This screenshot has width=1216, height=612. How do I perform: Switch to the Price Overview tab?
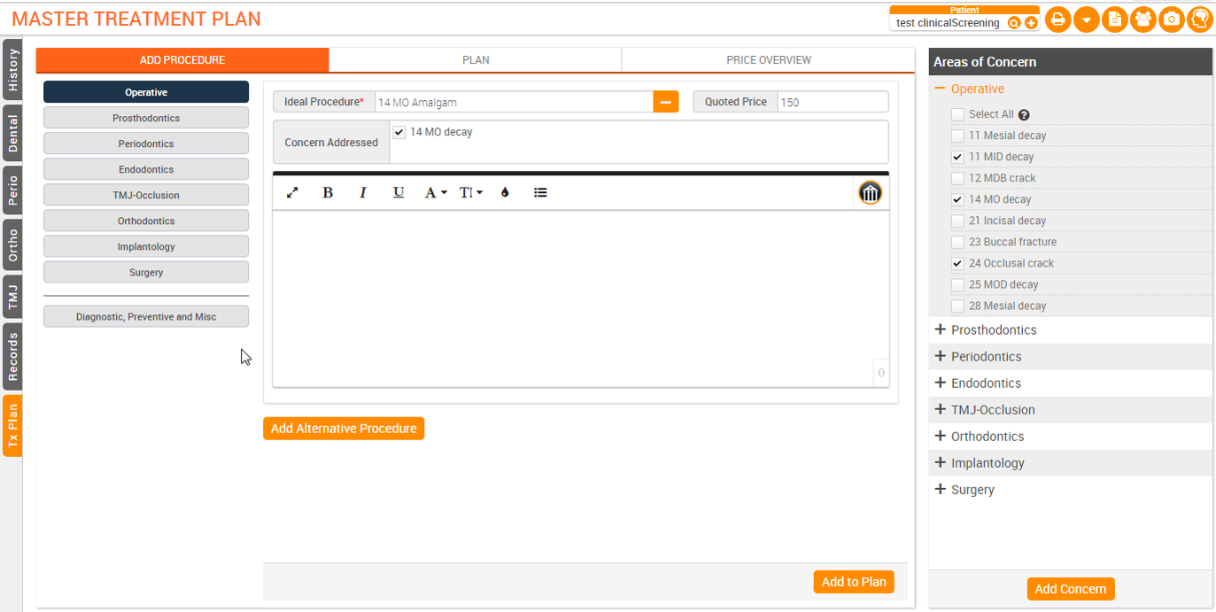(x=768, y=60)
